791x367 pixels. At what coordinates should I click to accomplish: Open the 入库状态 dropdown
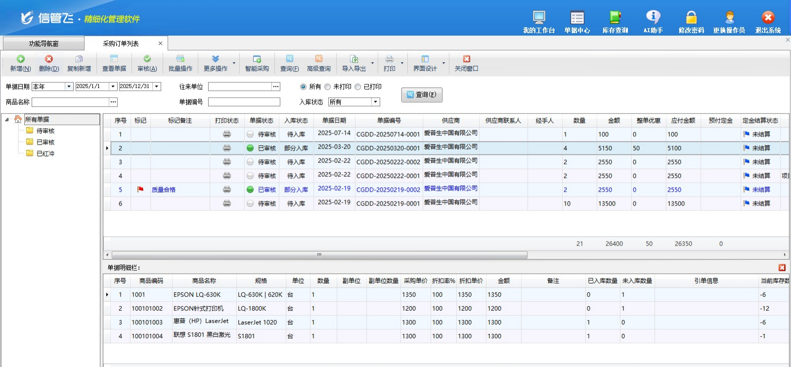tap(376, 102)
